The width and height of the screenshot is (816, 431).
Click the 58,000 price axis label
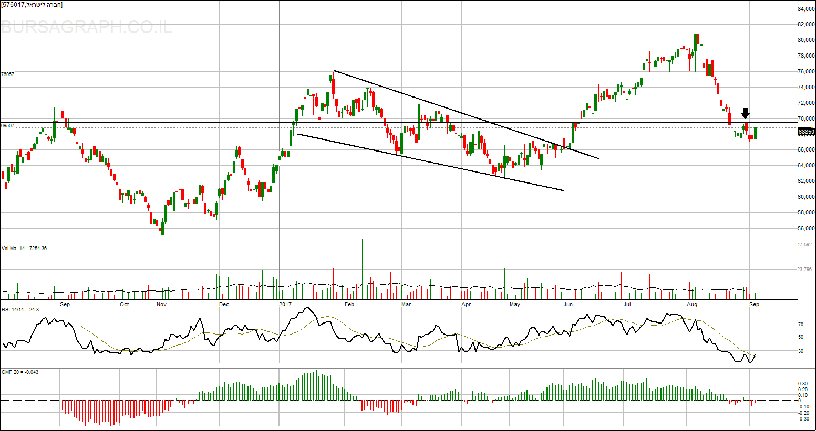point(806,213)
